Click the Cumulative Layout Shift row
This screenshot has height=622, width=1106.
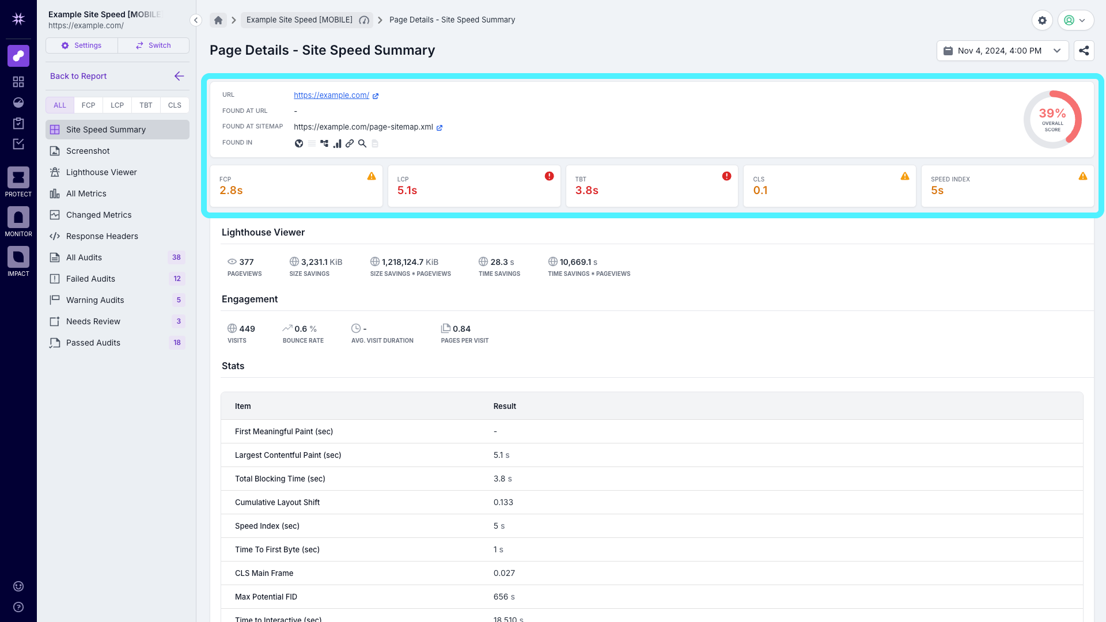(x=652, y=502)
